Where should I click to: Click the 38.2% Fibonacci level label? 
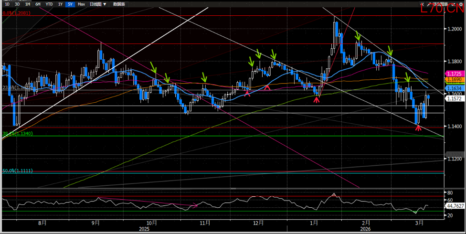click(17, 134)
